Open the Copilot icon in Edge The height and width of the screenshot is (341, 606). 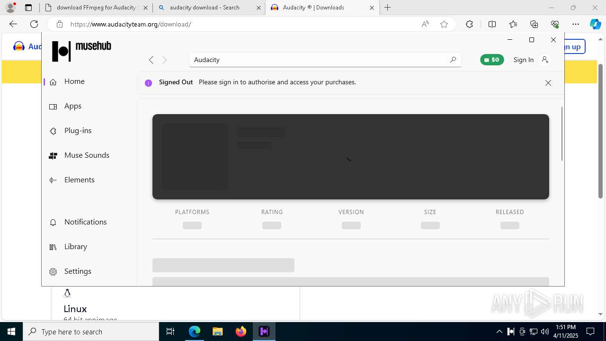pyautogui.click(x=595, y=24)
